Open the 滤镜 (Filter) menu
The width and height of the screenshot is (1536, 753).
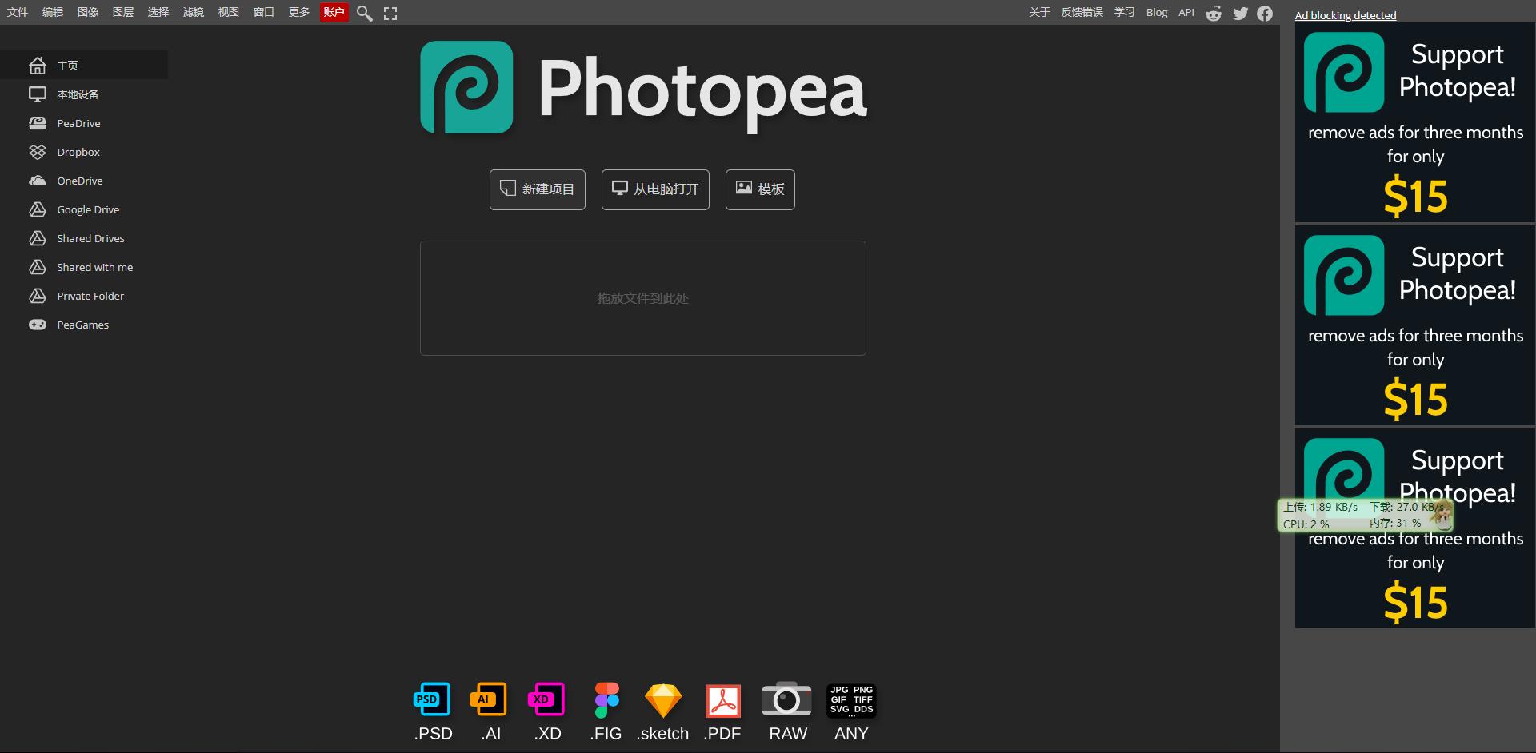(x=194, y=12)
